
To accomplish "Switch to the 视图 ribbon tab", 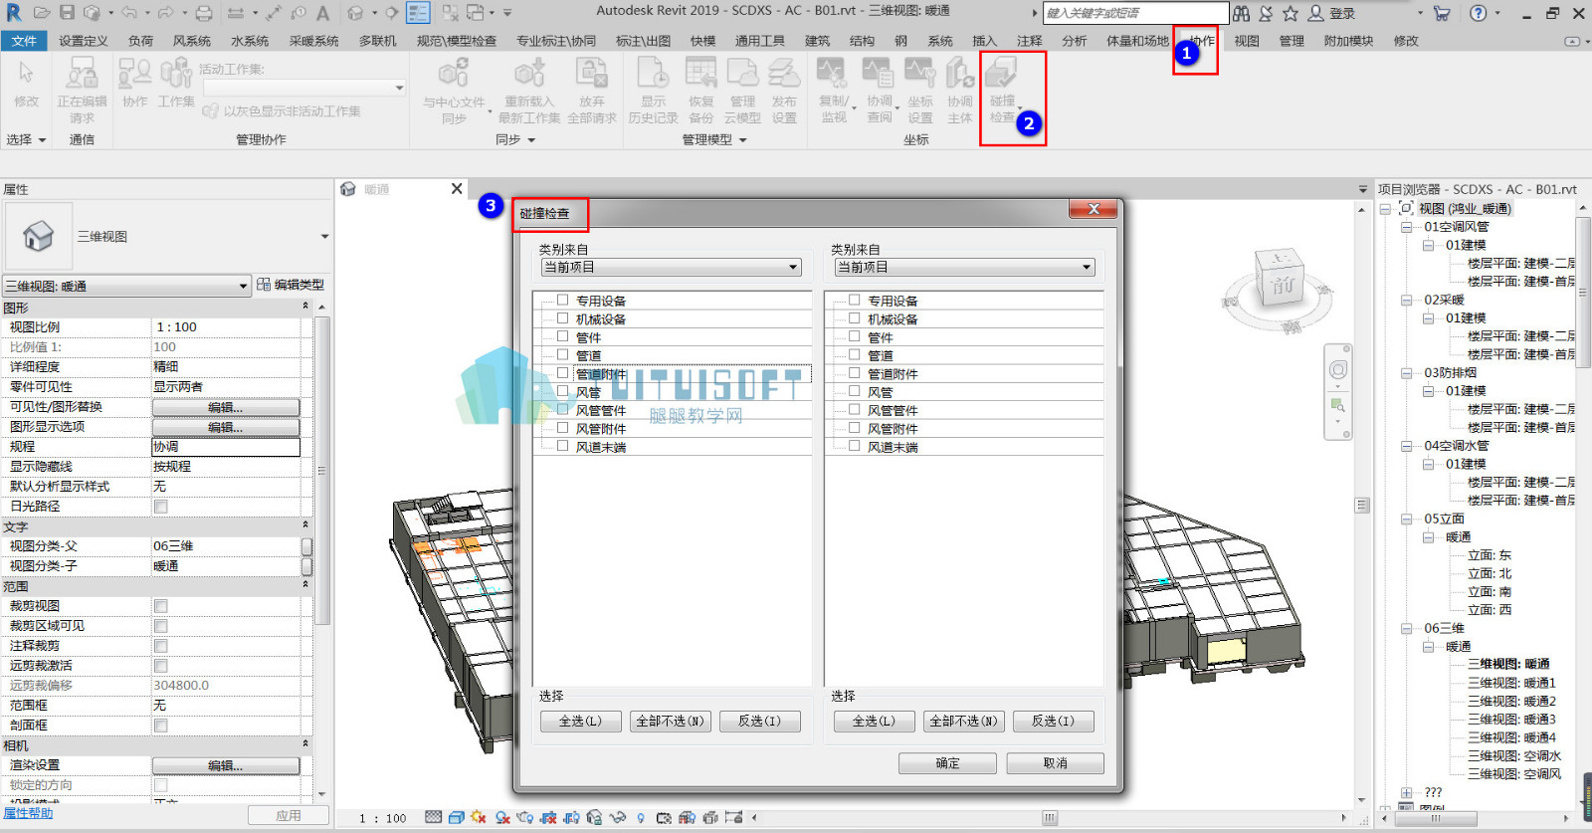I will pyautogui.click(x=1247, y=41).
